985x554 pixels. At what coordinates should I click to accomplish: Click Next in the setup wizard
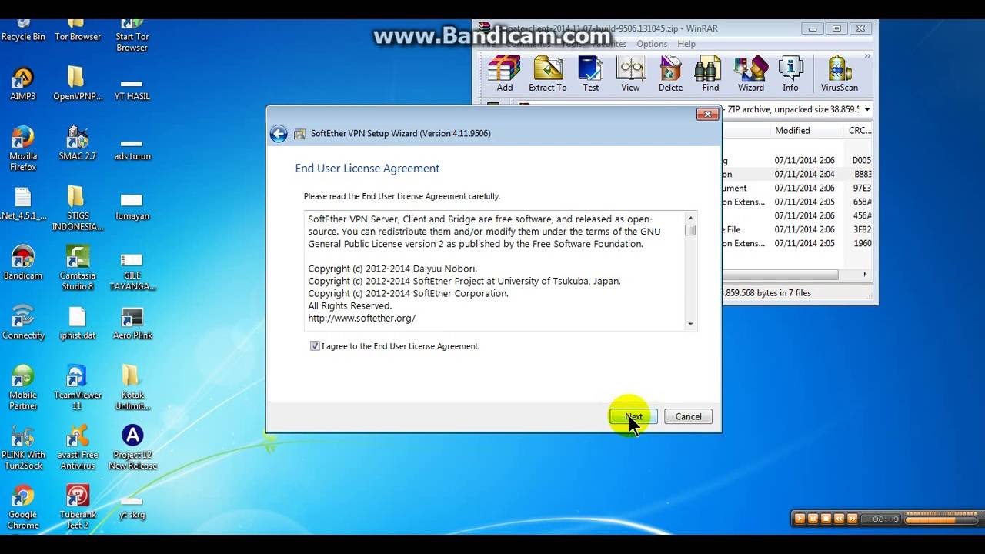[633, 417]
